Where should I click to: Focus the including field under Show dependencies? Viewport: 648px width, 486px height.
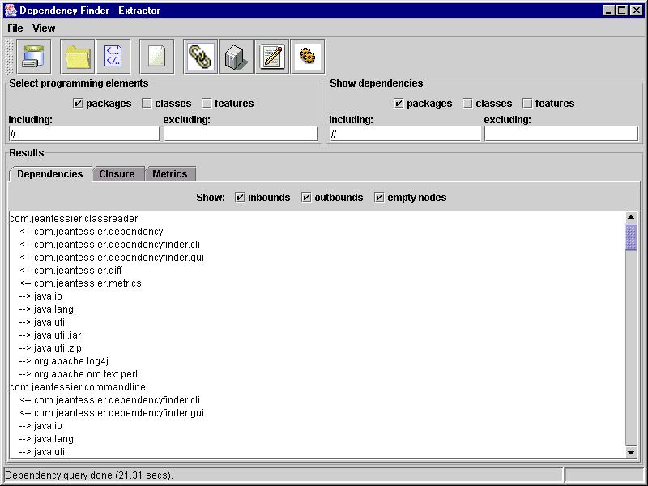[405, 134]
